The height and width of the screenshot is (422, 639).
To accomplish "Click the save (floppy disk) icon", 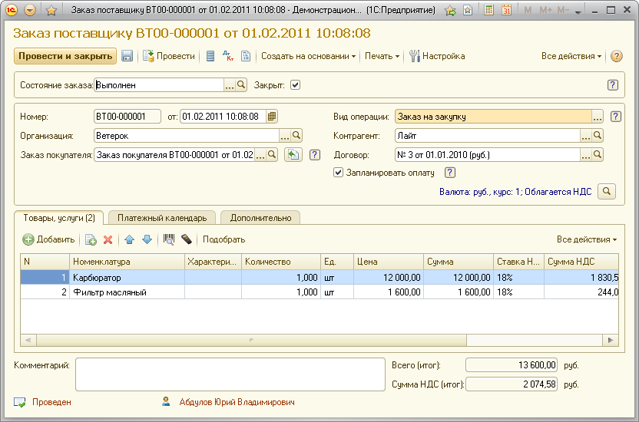I will (127, 56).
